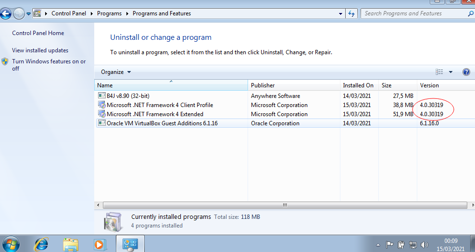Click the 38,8 MB size cell
This screenshot has height=252, width=475.
[x=403, y=105]
